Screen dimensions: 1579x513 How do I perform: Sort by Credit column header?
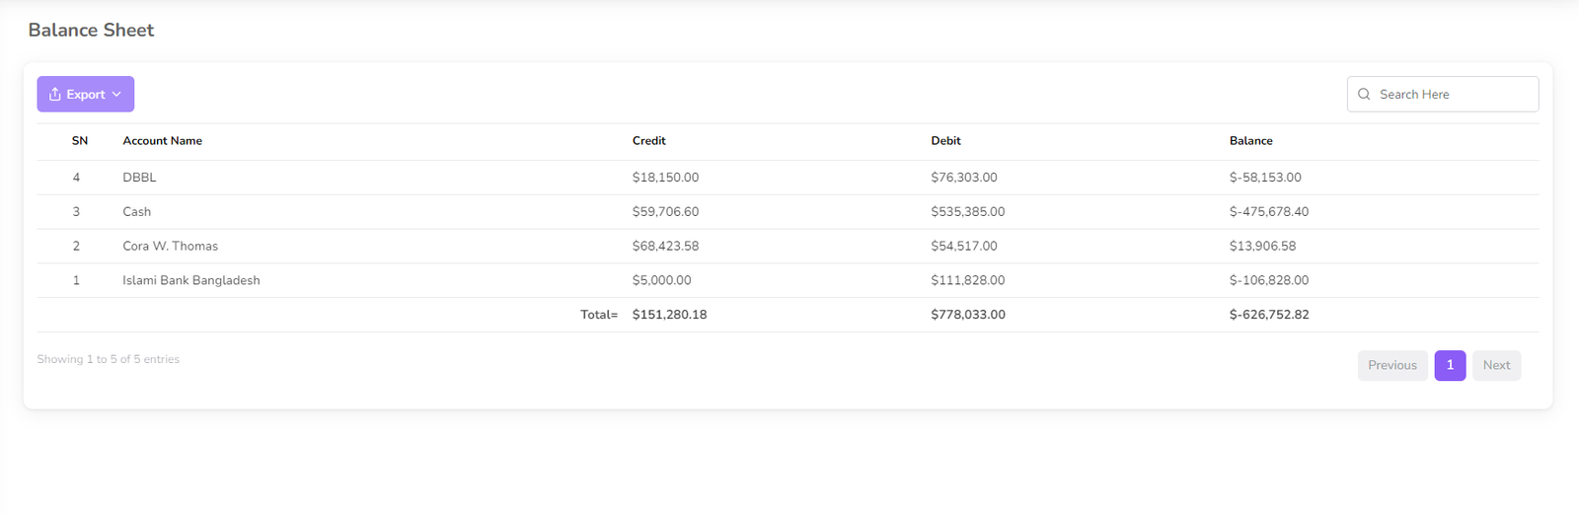point(649,141)
